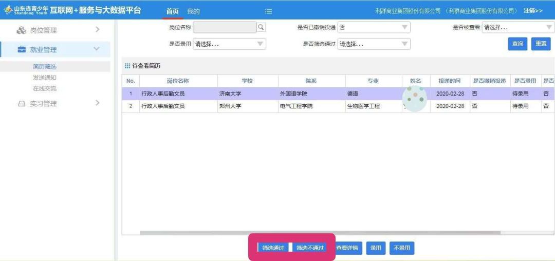Click the list menu icon in top bar
The width and height of the screenshot is (555, 261).
[268, 11]
